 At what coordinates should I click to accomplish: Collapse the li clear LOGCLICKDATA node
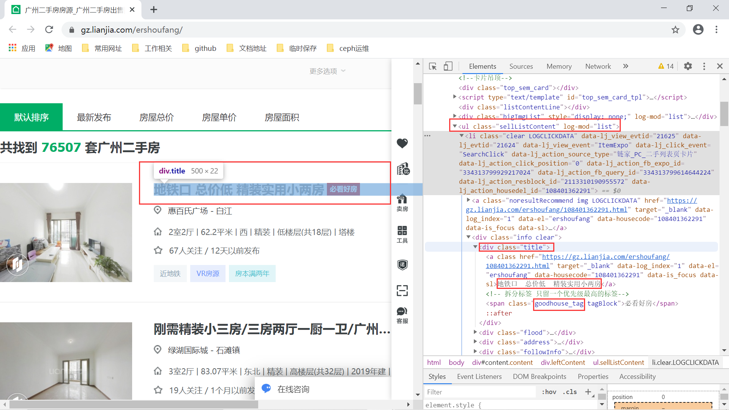tap(461, 136)
